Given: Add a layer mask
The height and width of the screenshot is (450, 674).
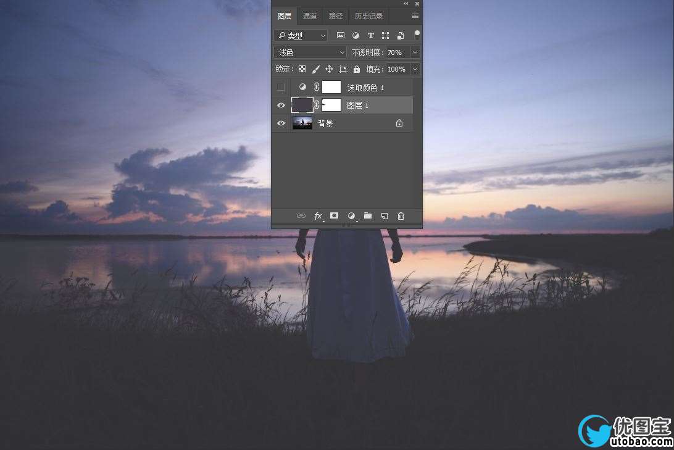Looking at the screenshot, I should coord(334,216).
